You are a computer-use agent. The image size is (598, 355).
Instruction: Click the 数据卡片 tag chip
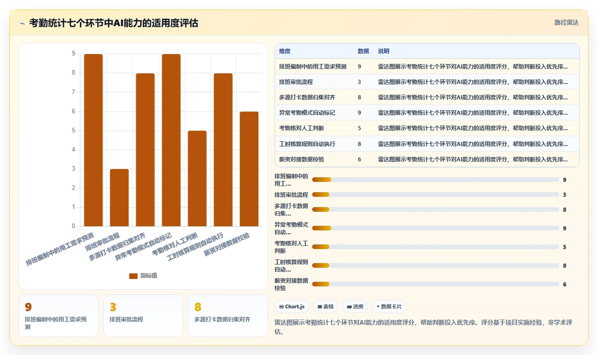click(x=389, y=306)
